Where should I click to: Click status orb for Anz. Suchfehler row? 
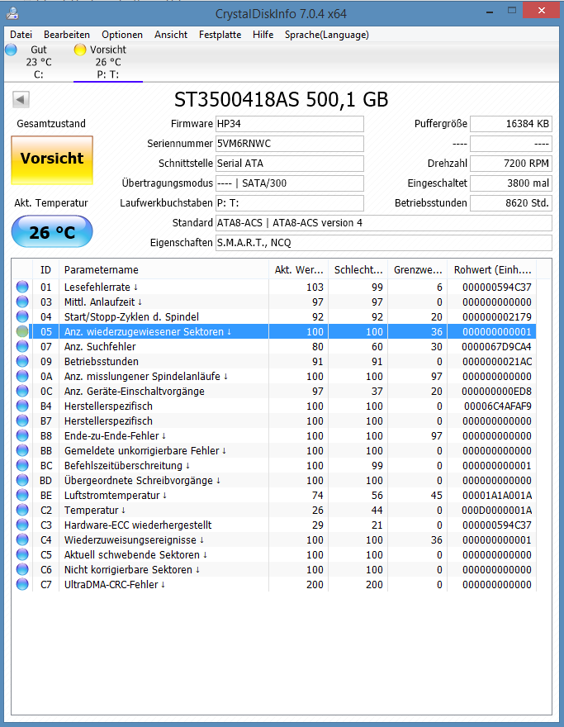[x=22, y=346]
